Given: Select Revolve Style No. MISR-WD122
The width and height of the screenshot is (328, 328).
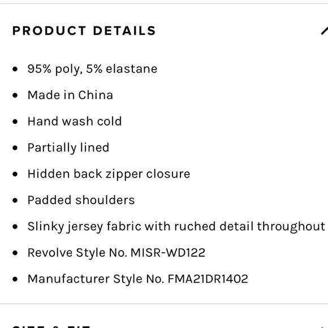Looking at the screenshot, I should pyautogui.click(x=116, y=253).
